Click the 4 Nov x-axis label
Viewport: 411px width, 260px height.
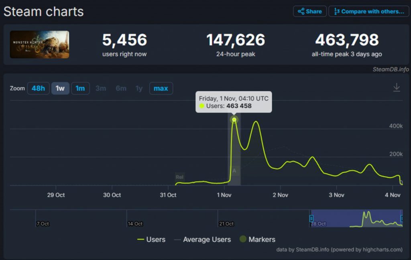click(x=393, y=195)
